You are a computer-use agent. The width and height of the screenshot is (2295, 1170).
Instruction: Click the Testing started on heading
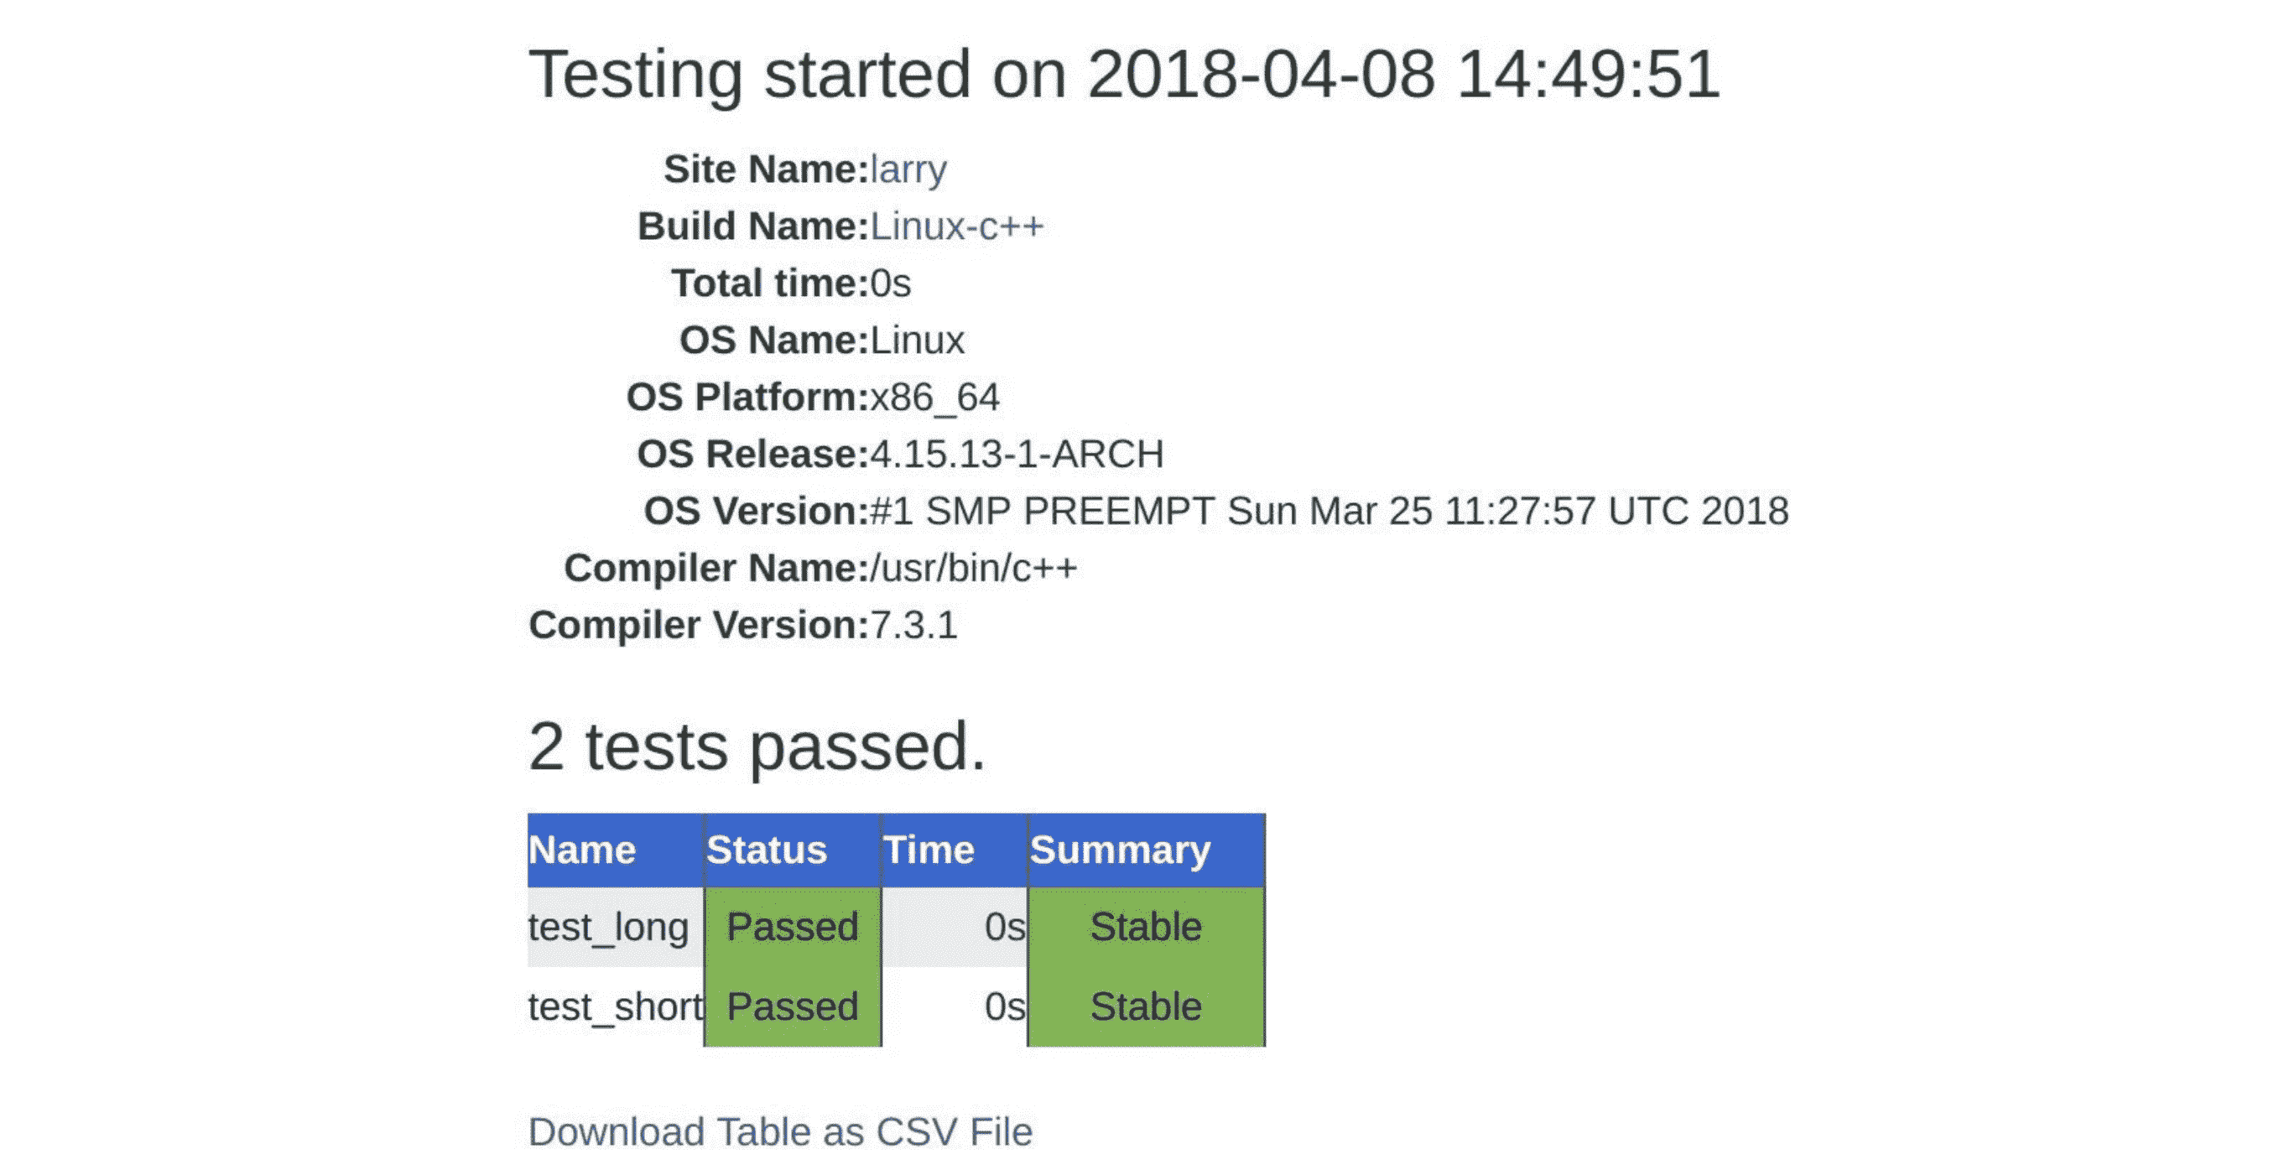point(1123,74)
